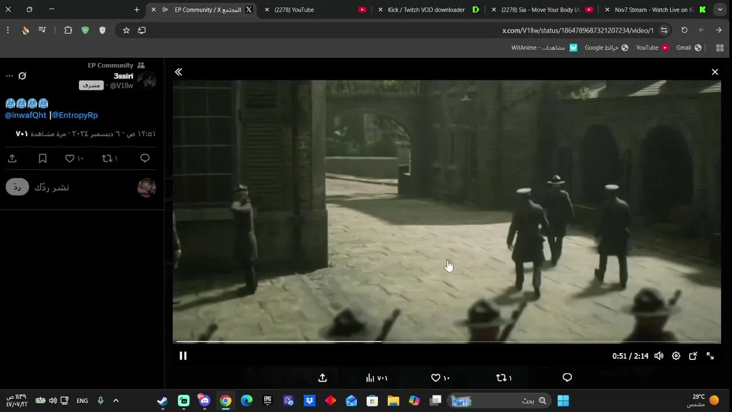Screen dimensions: 732x412
Task: Go forward with the left-pointing navigation arrow
Action: 702,30
